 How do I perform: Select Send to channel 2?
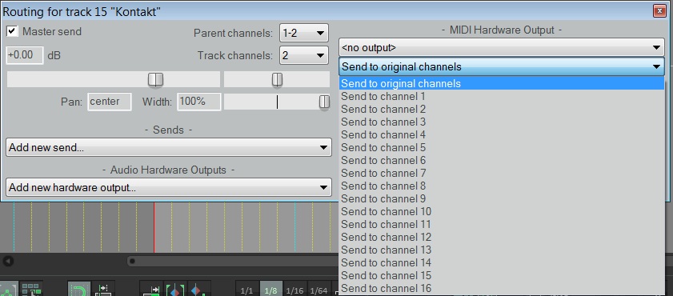tap(501, 109)
